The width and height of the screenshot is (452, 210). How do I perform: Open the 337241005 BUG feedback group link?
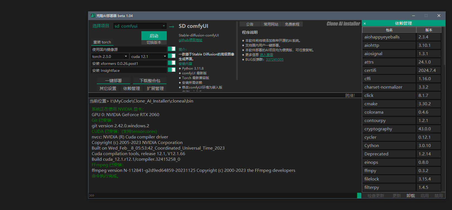coord(275,60)
